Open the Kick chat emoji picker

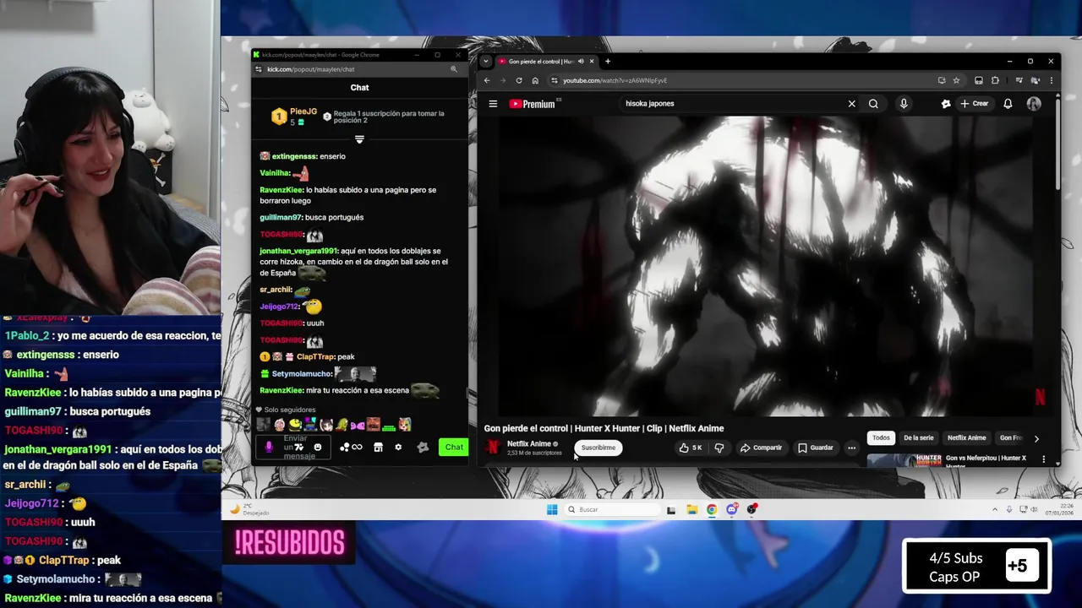318,448
